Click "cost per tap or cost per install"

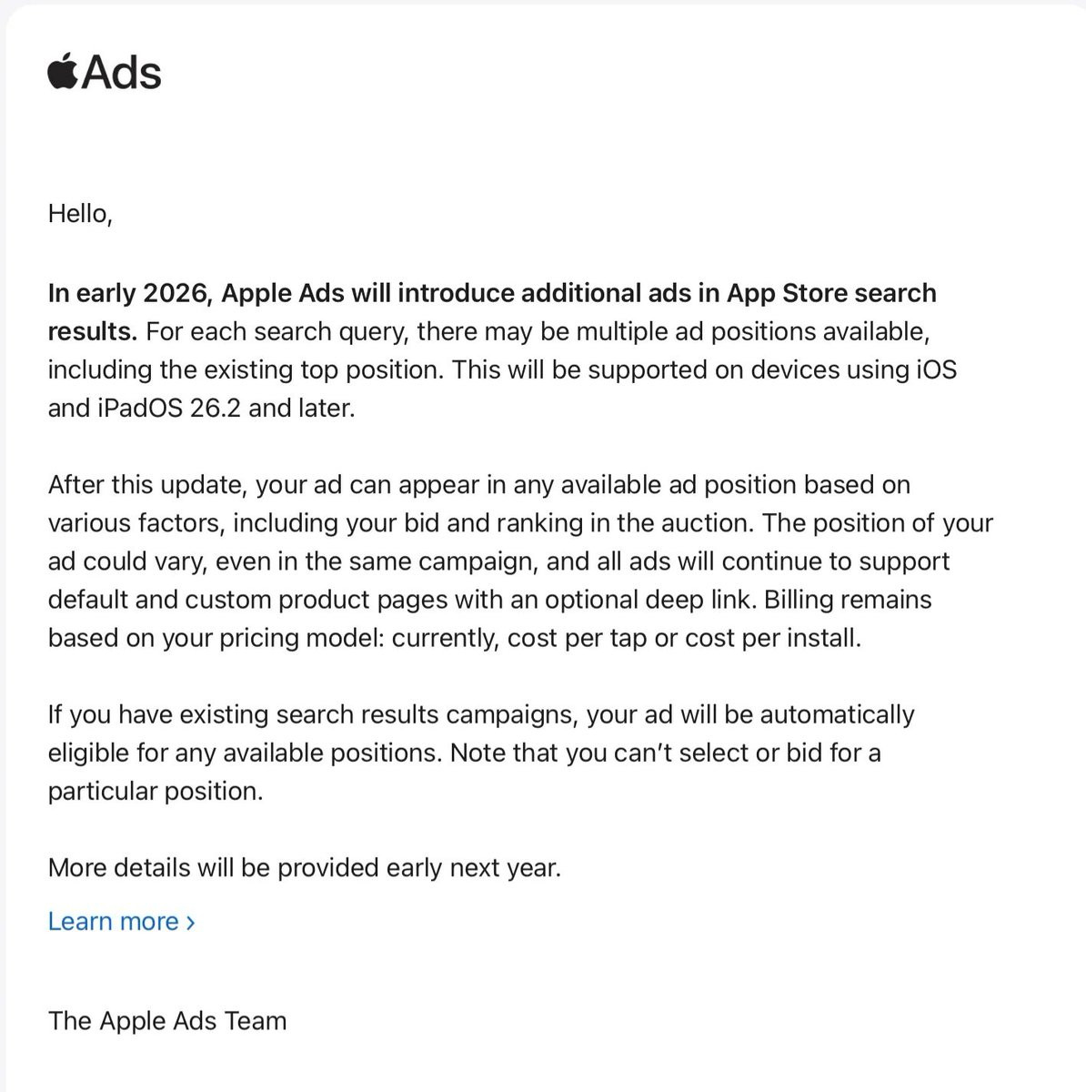(x=683, y=638)
